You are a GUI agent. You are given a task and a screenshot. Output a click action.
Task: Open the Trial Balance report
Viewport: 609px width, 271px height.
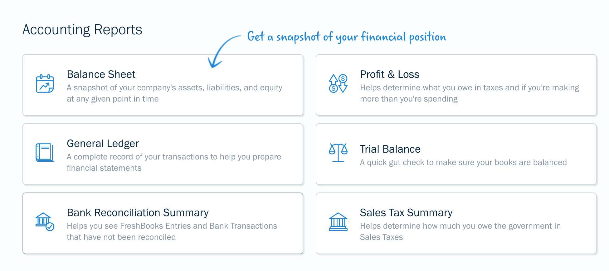click(x=456, y=154)
